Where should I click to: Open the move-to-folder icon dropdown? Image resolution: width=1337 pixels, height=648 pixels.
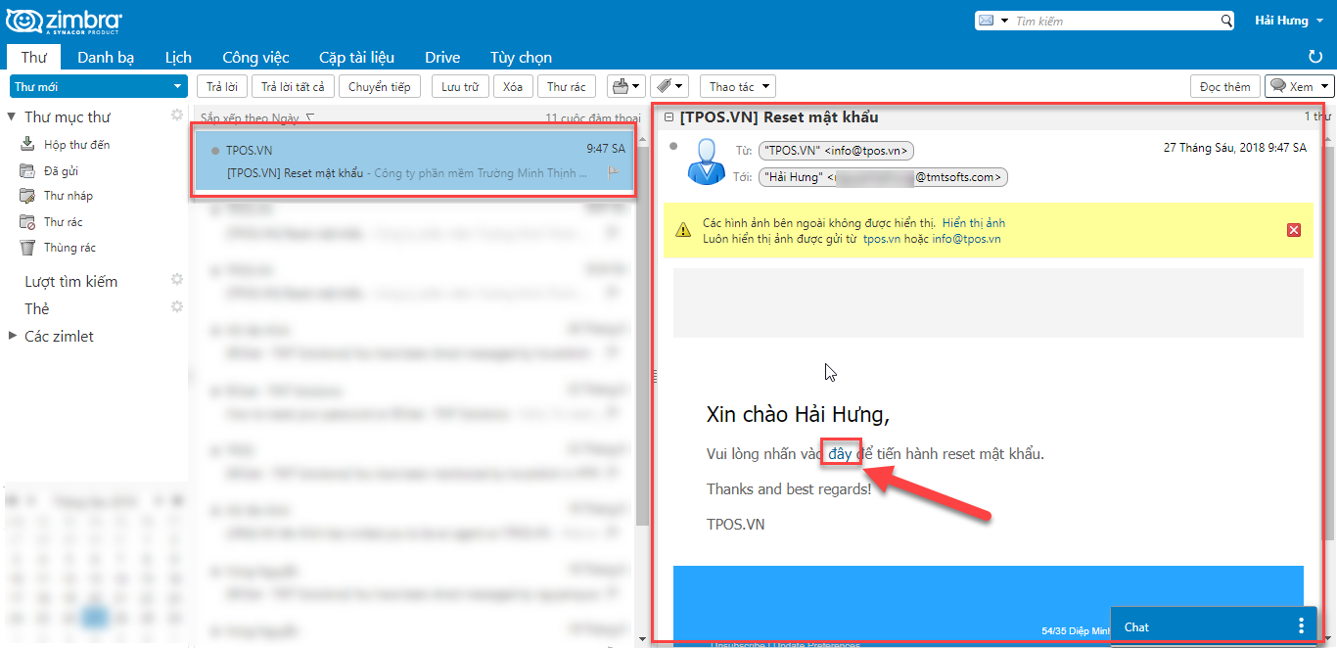(x=625, y=86)
